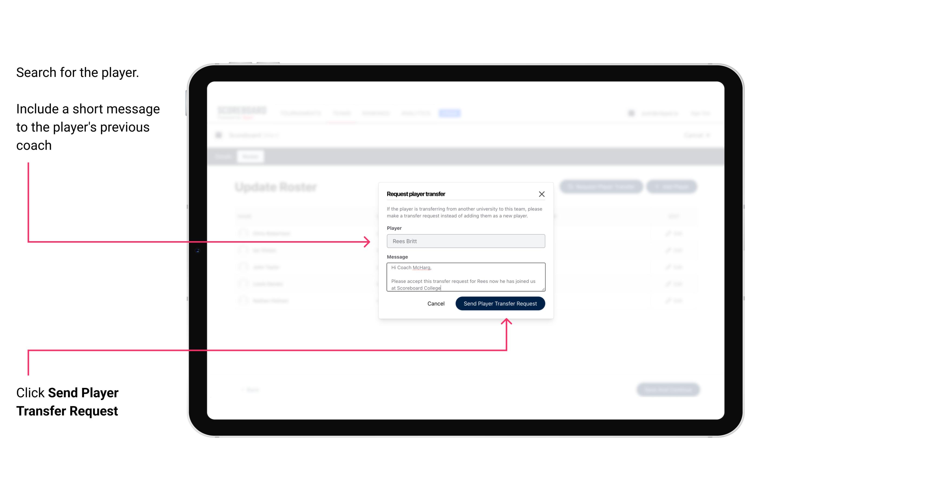The height and width of the screenshot is (501, 931).
Task: Click the Tournaments menu item in navbar
Action: pyautogui.click(x=300, y=113)
